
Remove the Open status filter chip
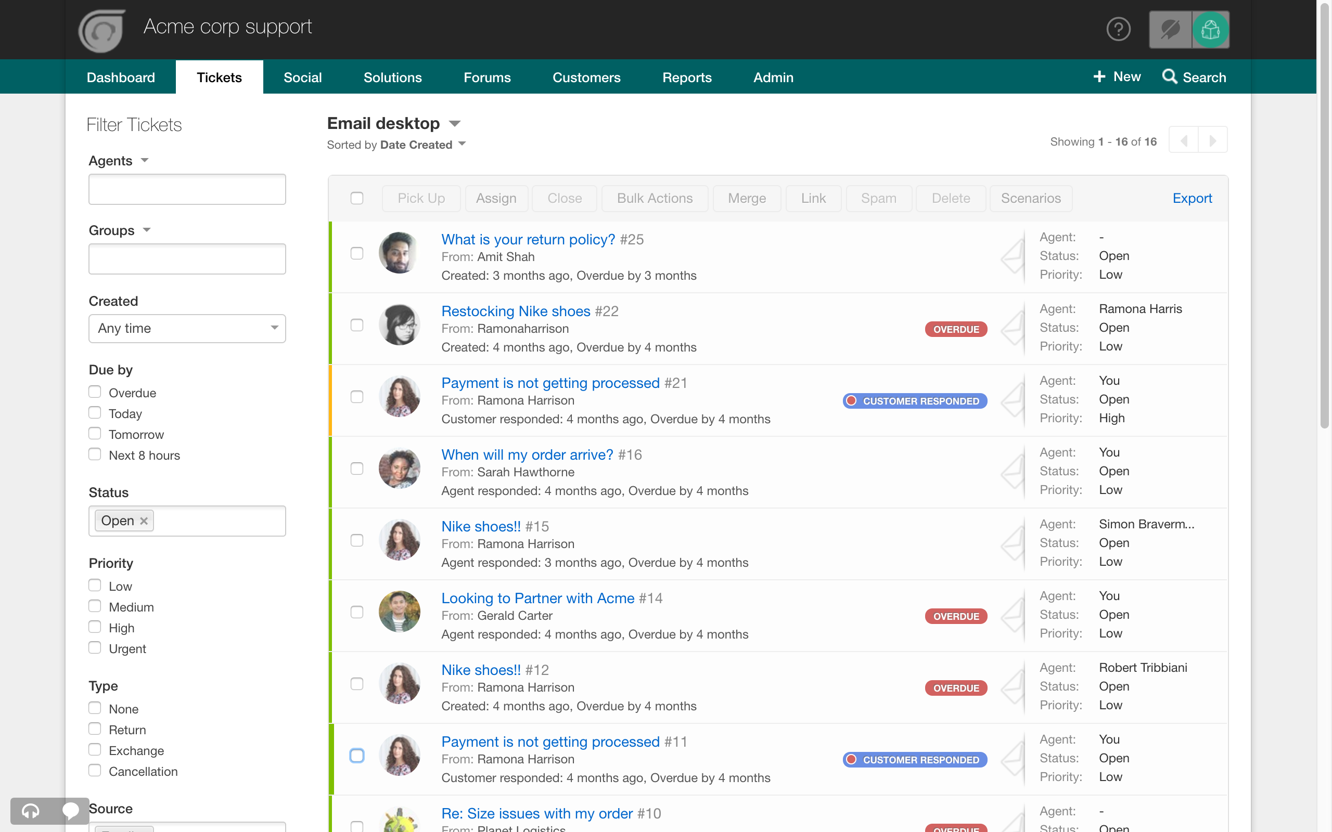[144, 520]
